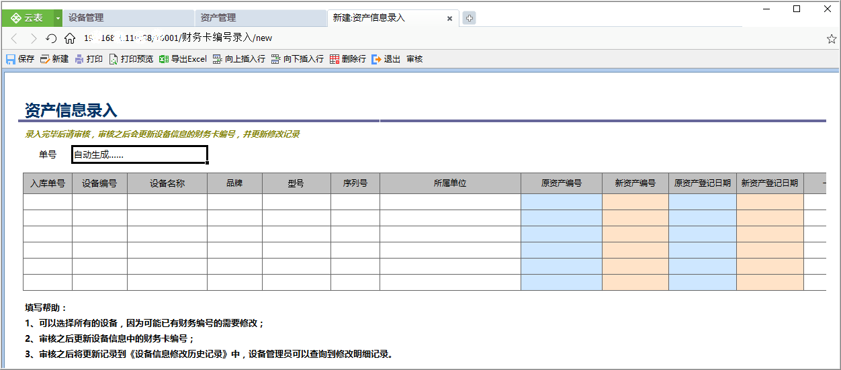Click the 单号 input field
841x370 pixels.
pos(140,154)
